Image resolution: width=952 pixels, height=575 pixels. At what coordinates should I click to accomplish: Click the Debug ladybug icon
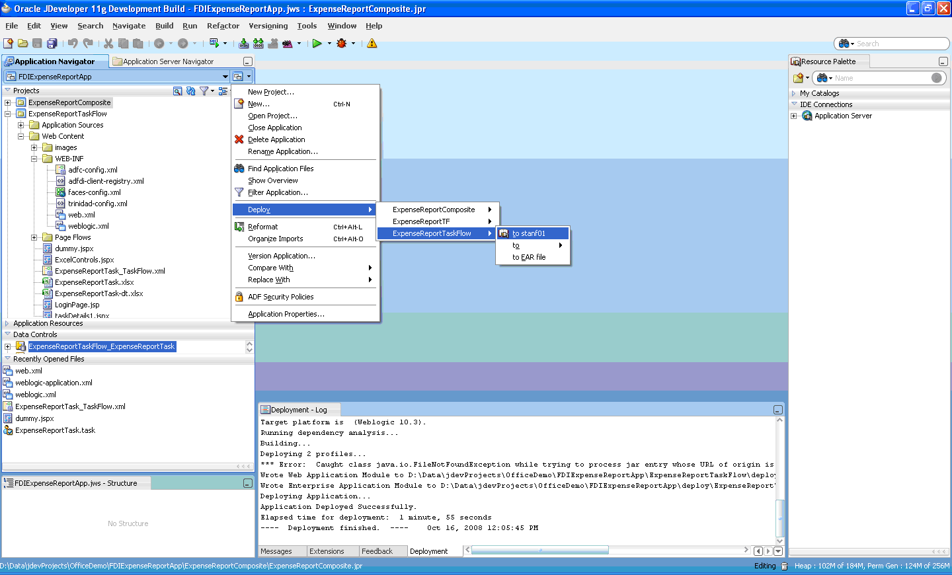(x=342, y=44)
